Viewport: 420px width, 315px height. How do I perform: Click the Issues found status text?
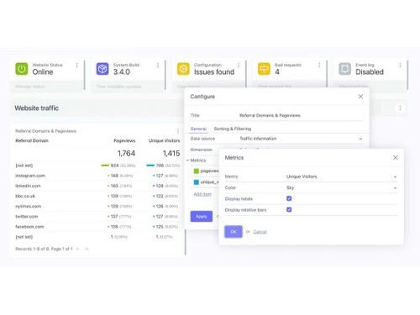(214, 72)
